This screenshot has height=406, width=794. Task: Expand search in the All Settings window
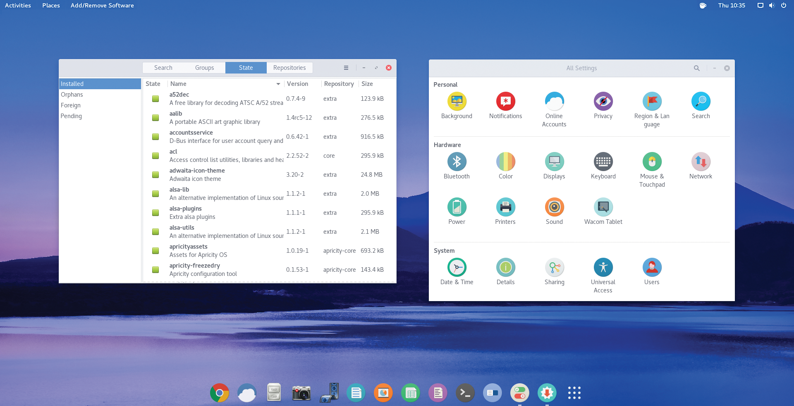697,68
